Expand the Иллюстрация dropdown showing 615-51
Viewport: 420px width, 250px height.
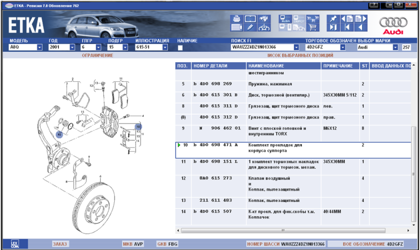[x=168, y=47]
